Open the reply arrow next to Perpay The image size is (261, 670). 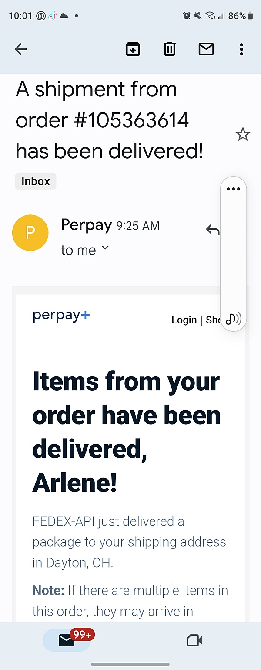(213, 229)
